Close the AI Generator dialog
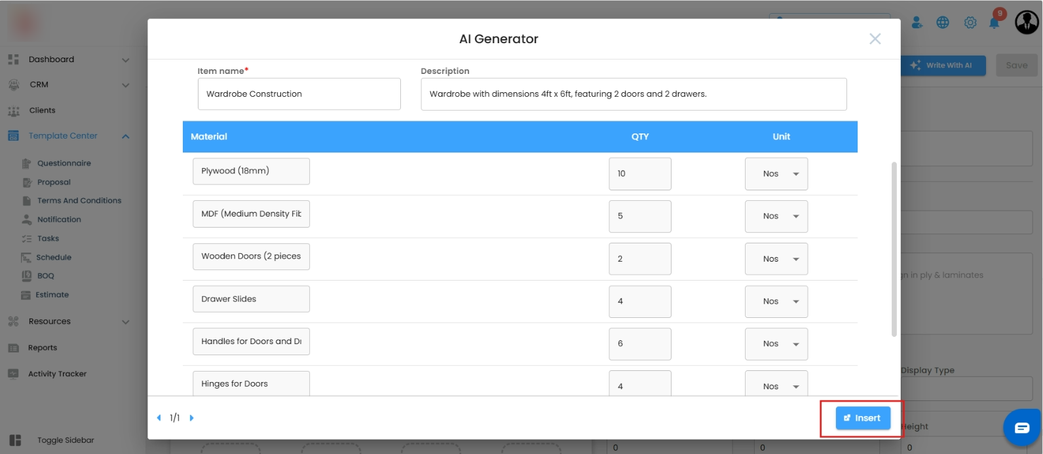Image resolution: width=1043 pixels, height=454 pixels. (875, 39)
